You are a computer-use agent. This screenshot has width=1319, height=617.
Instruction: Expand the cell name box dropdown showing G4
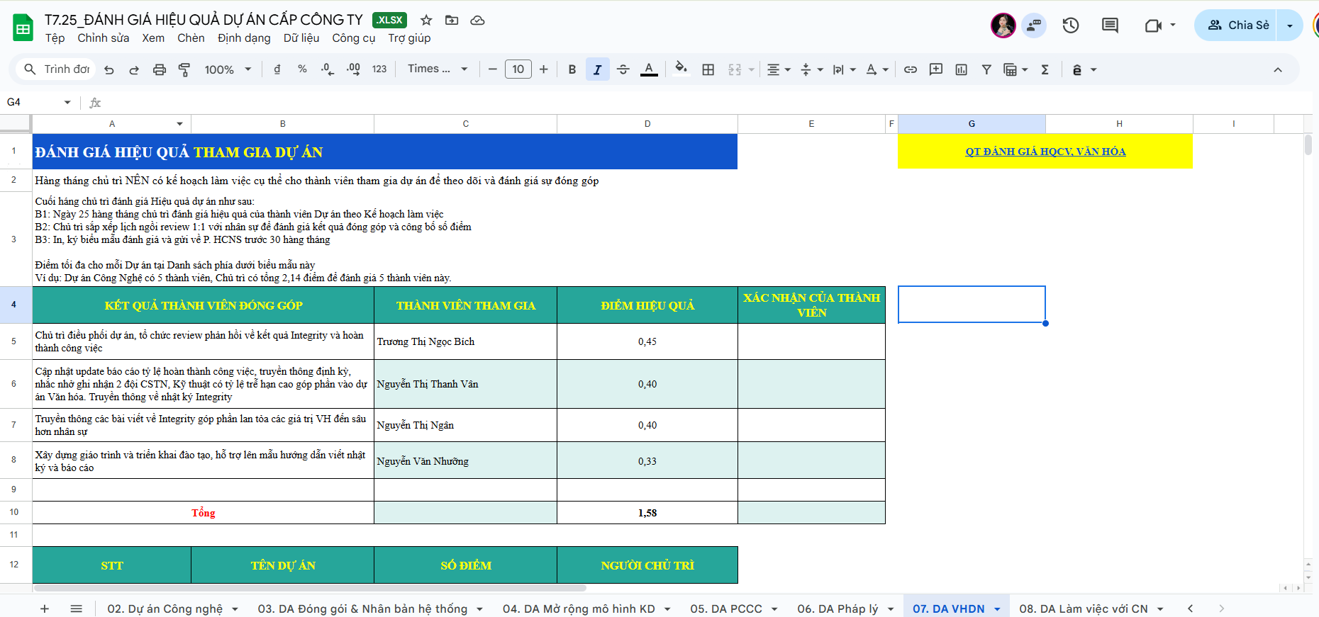tap(67, 103)
